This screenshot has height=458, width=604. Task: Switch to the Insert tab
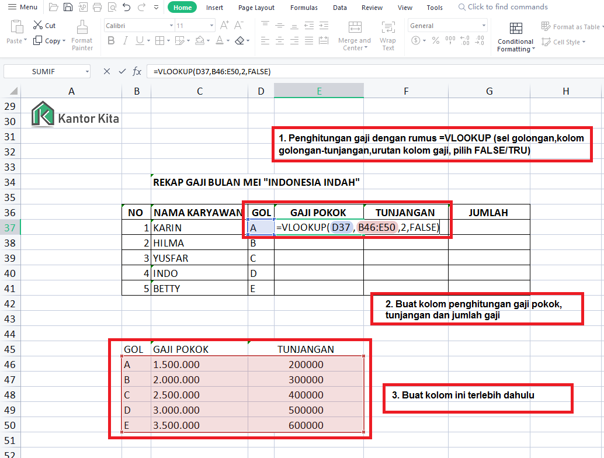pyautogui.click(x=214, y=8)
